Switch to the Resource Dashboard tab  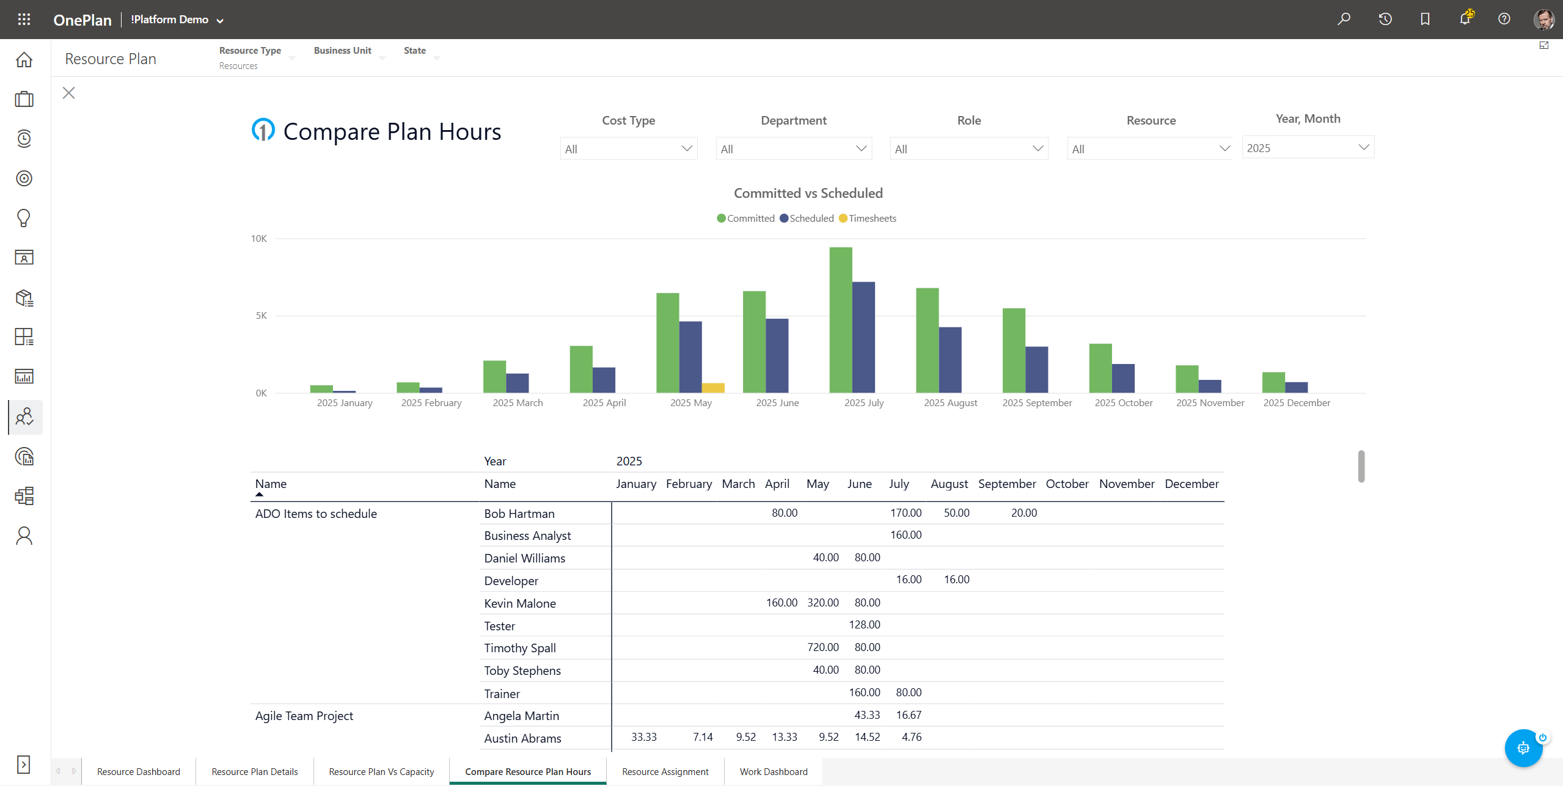point(138,771)
